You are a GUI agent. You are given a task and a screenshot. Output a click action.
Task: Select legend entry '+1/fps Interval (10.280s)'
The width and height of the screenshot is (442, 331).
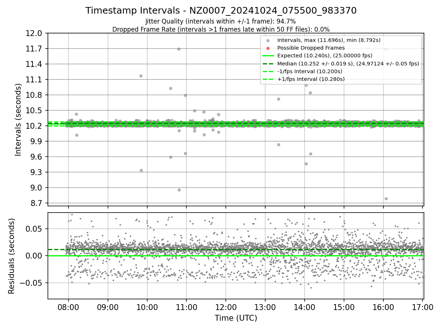[311, 79]
